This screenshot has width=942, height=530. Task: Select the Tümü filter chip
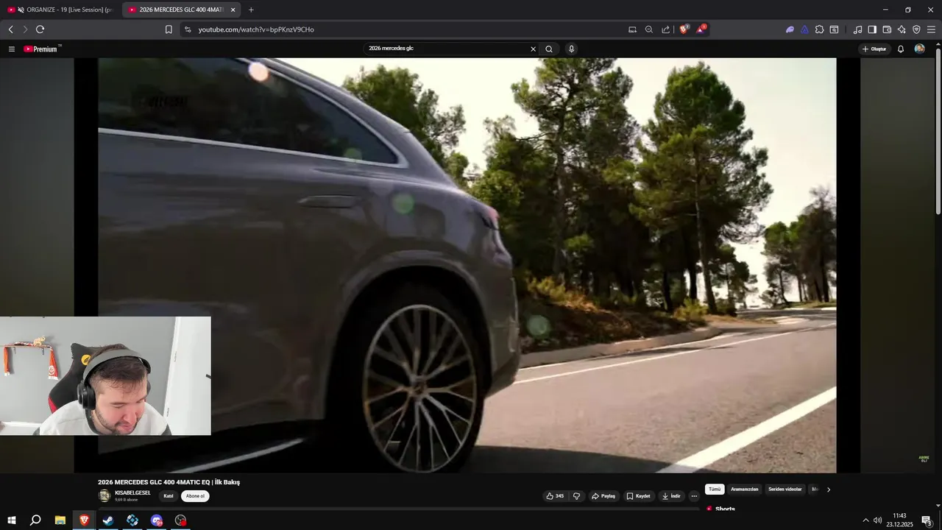[715, 490]
